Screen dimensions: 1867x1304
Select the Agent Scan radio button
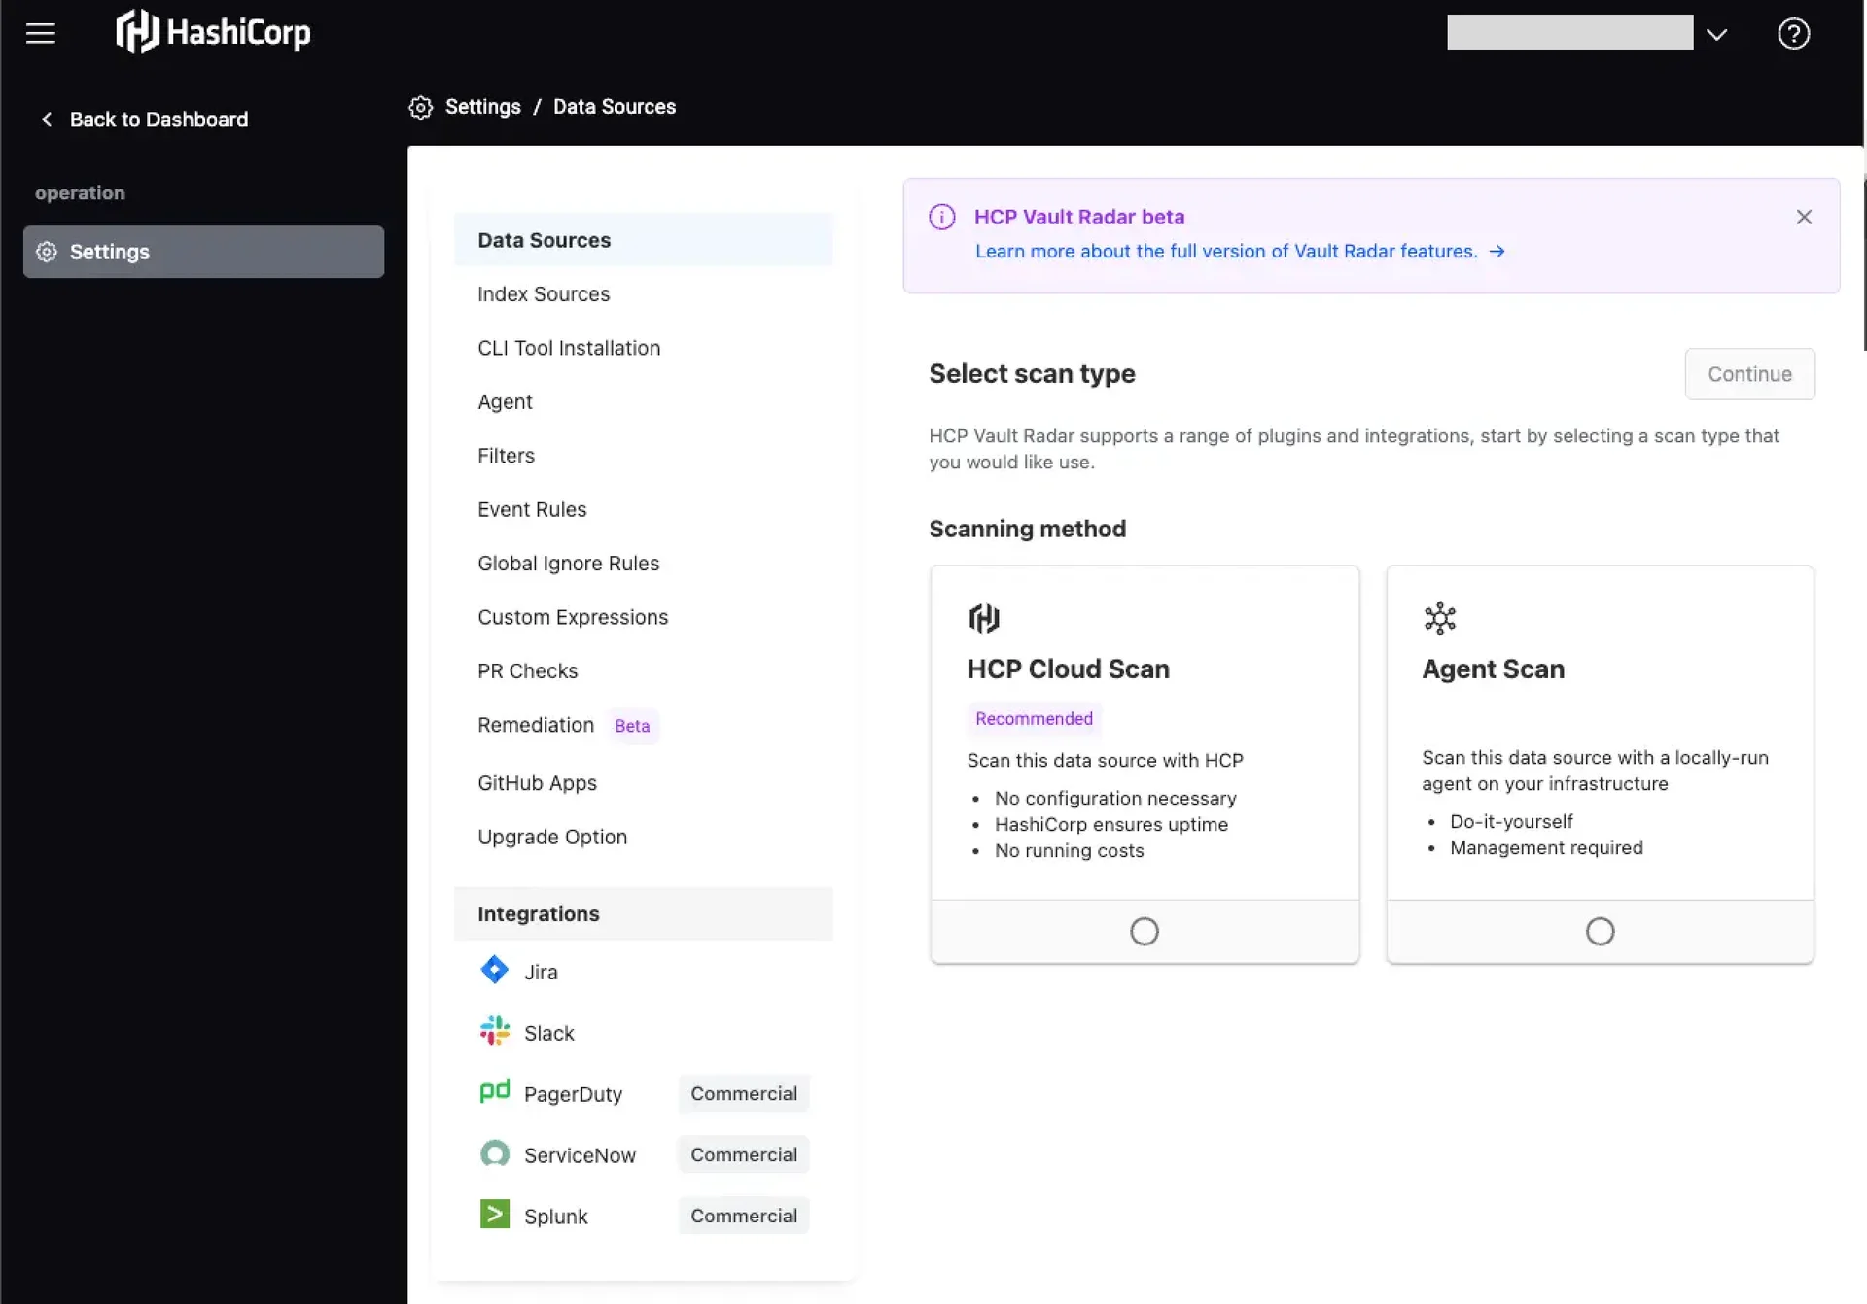[x=1599, y=931]
